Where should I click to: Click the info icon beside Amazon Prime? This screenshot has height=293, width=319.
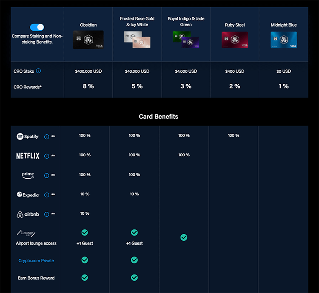[47, 175]
